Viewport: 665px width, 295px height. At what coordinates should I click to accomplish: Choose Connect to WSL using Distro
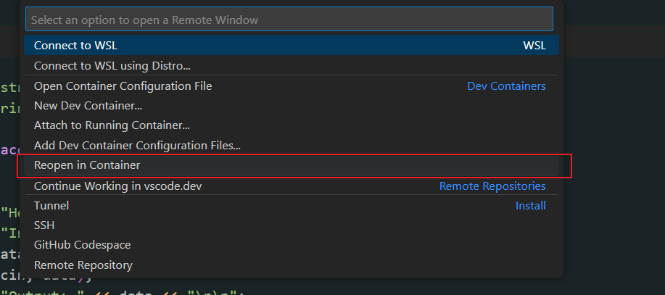[x=112, y=66]
